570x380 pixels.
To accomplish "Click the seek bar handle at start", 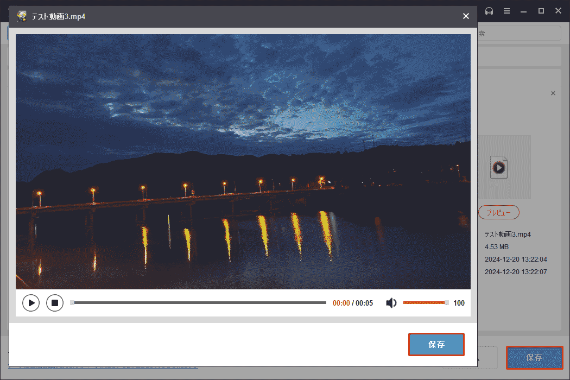I will (x=72, y=303).
